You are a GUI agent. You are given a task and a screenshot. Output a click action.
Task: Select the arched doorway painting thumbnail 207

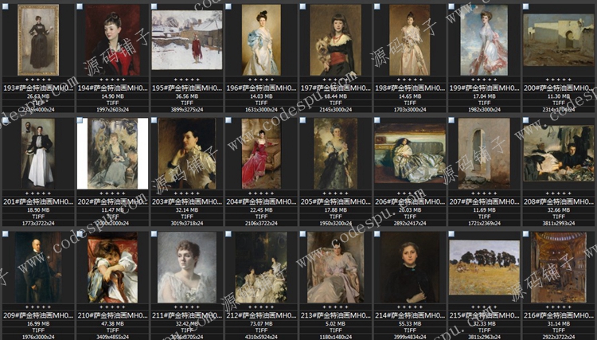click(484, 154)
